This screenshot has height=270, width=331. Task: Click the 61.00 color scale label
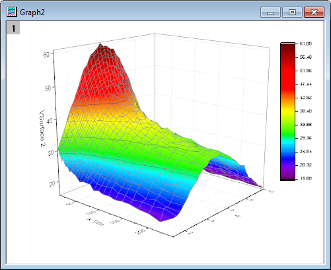tap(306, 44)
